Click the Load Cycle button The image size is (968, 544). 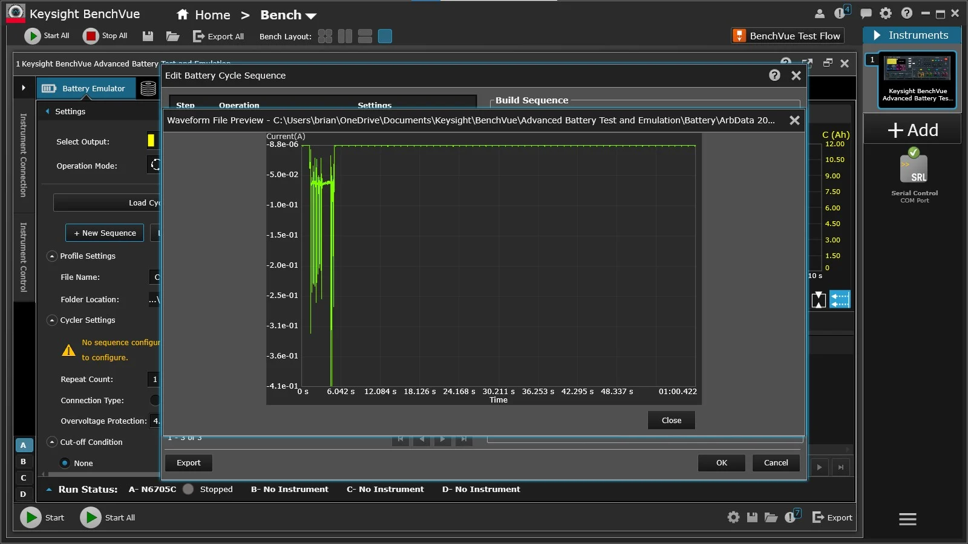107,203
